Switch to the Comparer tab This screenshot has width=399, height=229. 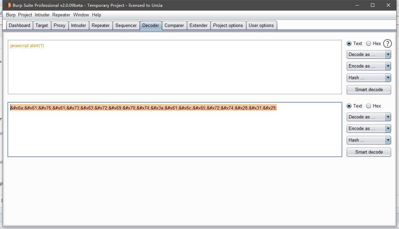click(174, 25)
